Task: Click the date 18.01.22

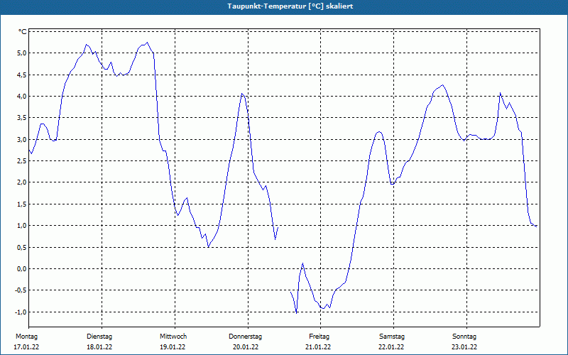Action: click(x=99, y=347)
